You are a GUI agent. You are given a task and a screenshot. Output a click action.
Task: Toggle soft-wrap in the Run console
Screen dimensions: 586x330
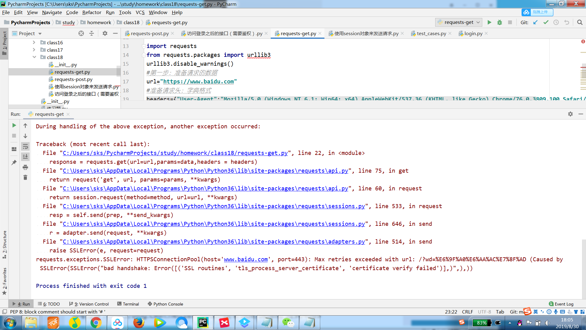[25, 146]
